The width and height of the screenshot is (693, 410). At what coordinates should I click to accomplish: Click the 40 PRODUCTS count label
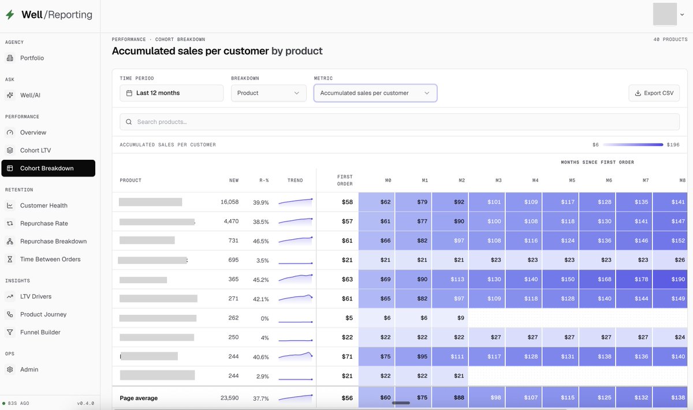[x=670, y=40]
